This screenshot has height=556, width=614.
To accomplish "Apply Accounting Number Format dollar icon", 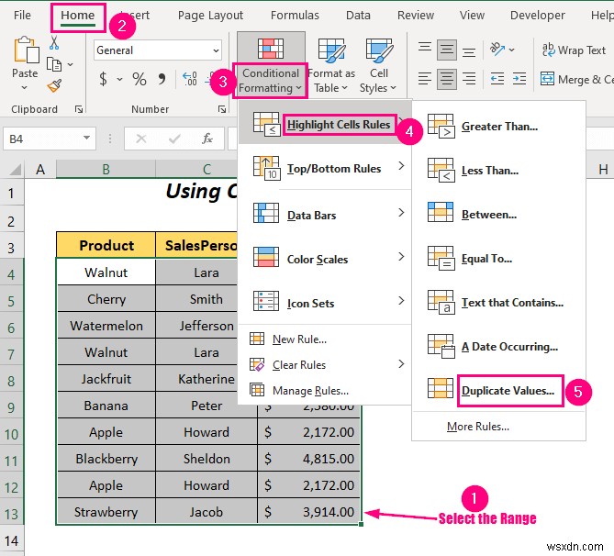I will point(103,79).
